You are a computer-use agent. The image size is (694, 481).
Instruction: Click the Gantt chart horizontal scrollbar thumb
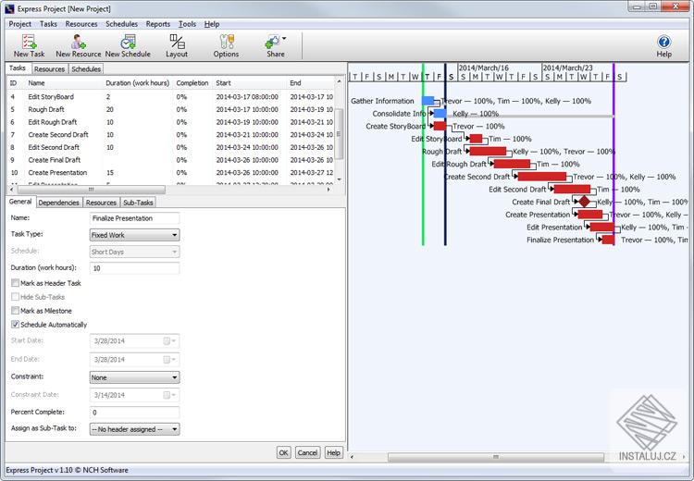pos(496,457)
